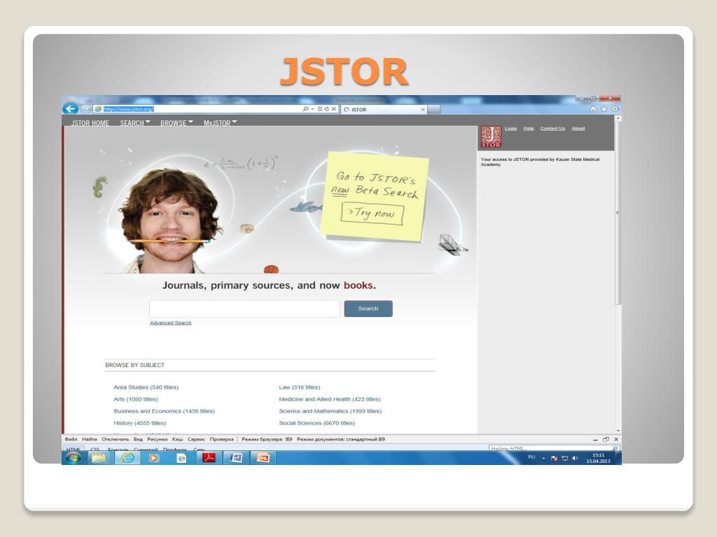Click the stop loading X in address bar
The image size is (717, 537).
click(334, 109)
